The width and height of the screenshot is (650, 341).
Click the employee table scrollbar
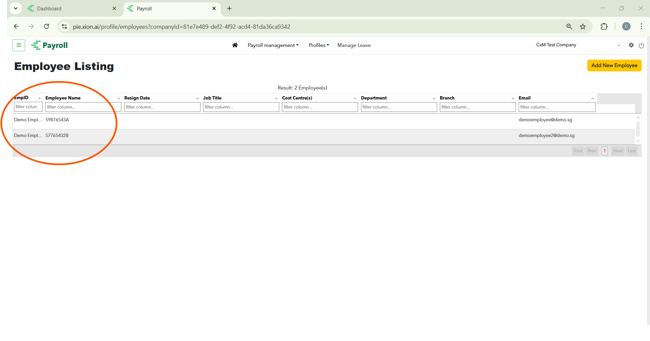pyautogui.click(x=638, y=129)
